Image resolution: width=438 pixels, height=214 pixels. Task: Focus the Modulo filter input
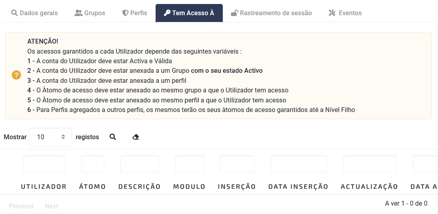click(x=190, y=164)
